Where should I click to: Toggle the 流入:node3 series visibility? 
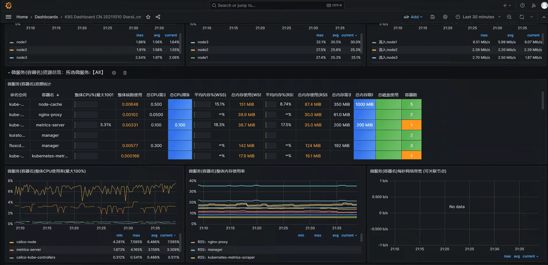pos(388,58)
